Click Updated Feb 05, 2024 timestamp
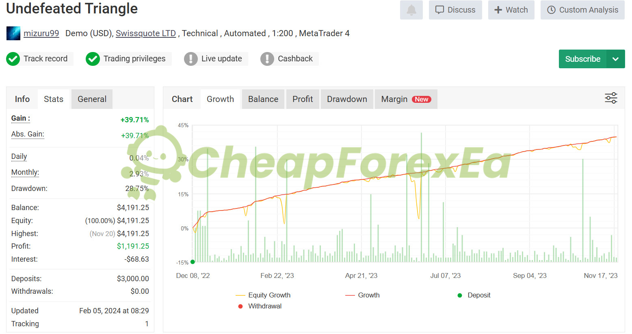 [x=114, y=311]
